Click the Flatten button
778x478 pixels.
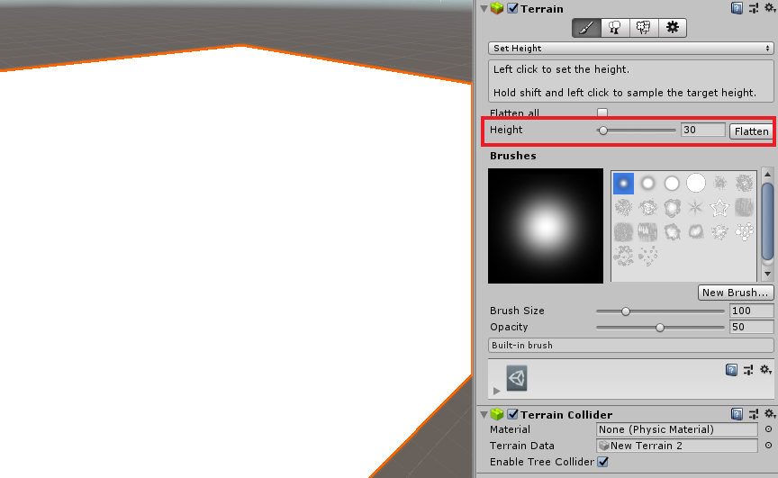click(751, 131)
